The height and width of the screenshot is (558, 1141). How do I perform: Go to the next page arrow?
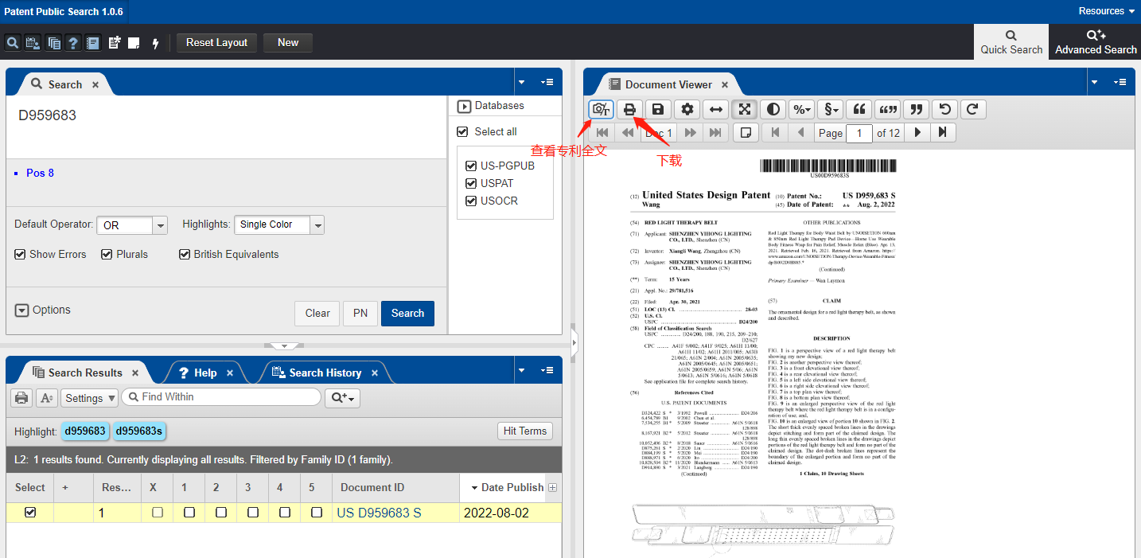tap(917, 133)
